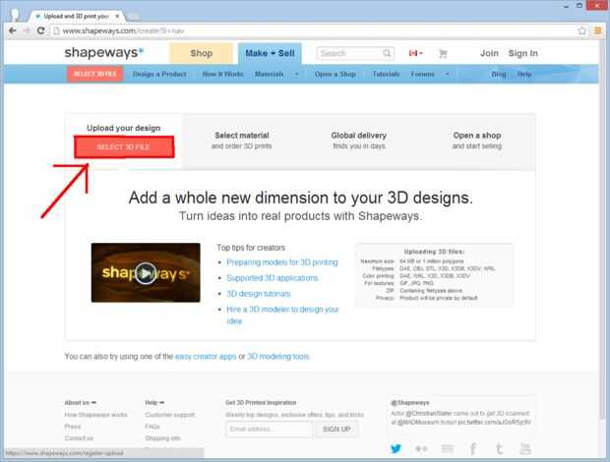
Task: Expand the dropdown arrow after Materials
Action: pos(297,74)
